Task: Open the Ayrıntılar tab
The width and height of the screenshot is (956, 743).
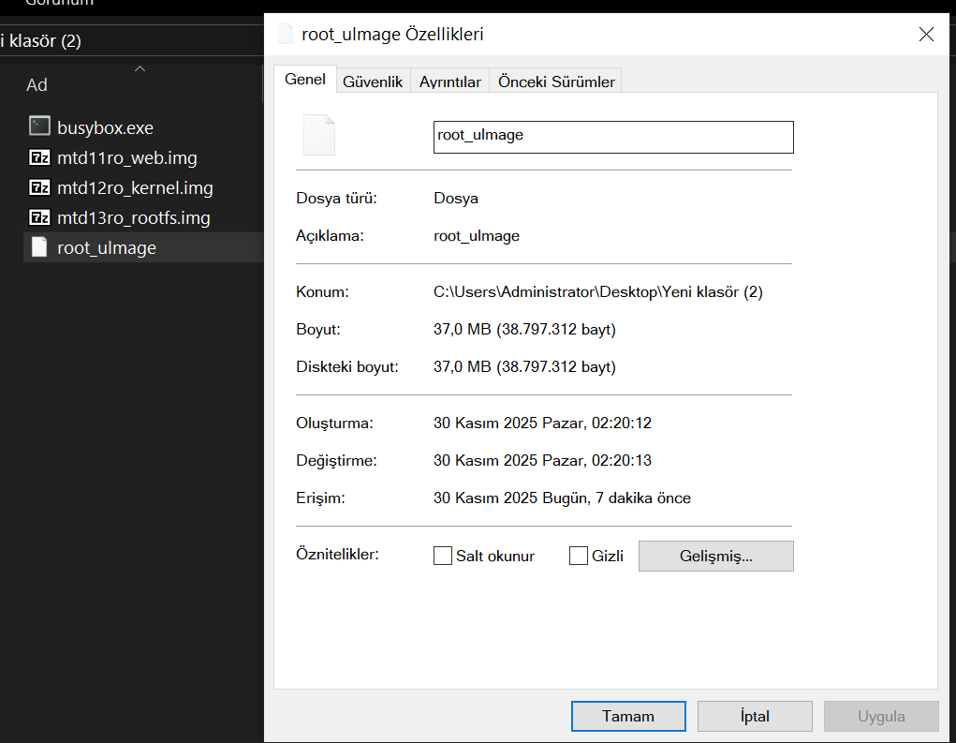Action: [450, 82]
